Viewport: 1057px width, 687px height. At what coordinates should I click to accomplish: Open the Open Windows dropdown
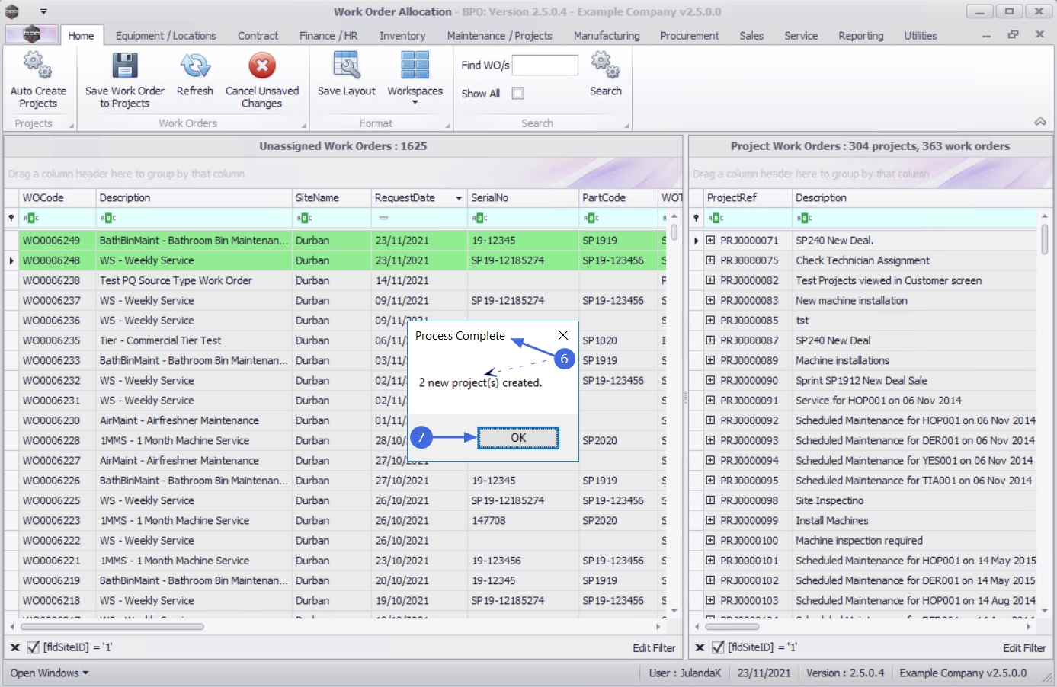coord(50,673)
